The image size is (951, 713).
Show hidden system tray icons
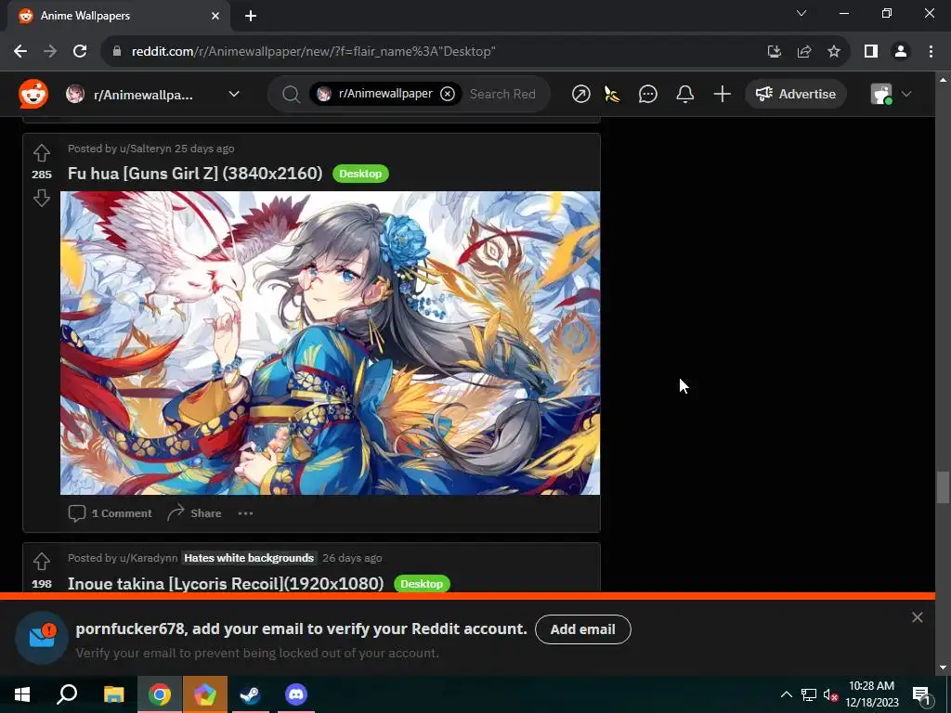(786, 694)
